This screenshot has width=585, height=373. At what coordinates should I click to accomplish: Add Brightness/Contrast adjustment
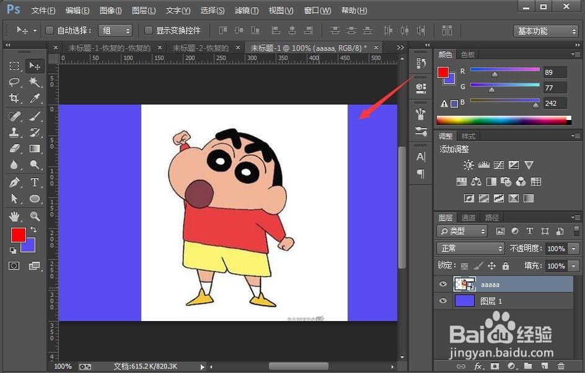click(468, 165)
